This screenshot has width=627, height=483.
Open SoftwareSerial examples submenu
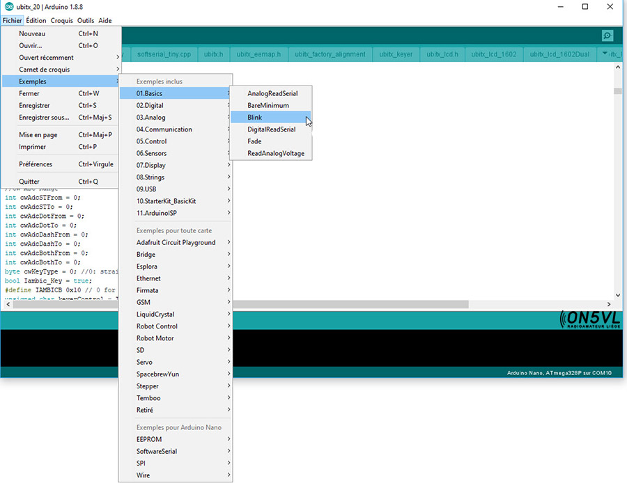(x=175, y=452)
